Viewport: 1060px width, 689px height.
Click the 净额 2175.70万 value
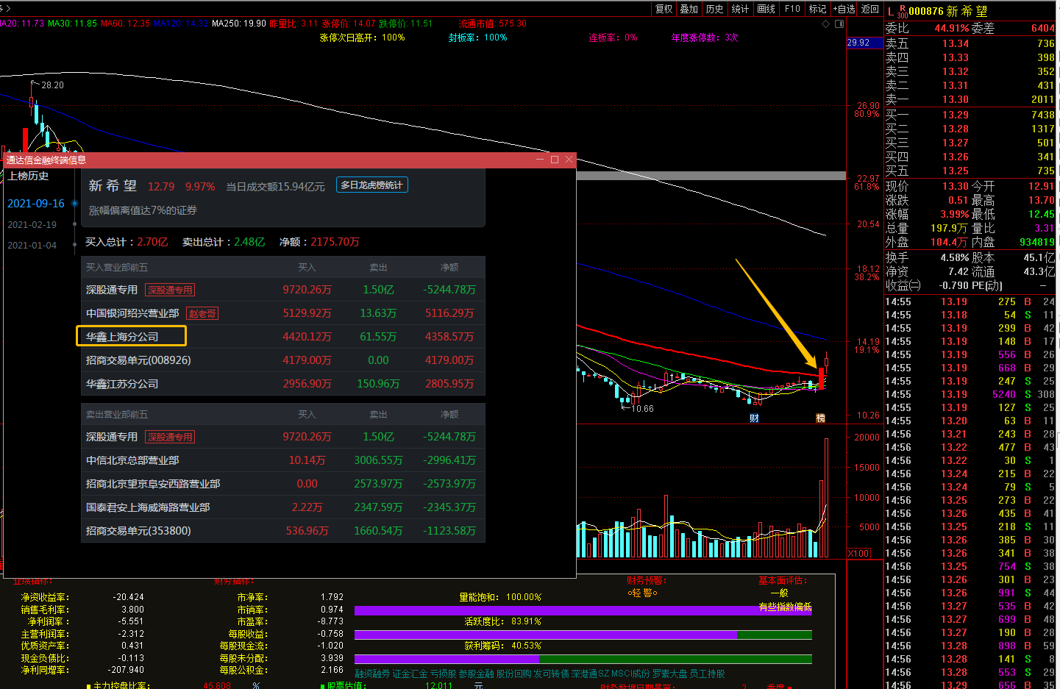pyautogui.click(x=335, y=242)
